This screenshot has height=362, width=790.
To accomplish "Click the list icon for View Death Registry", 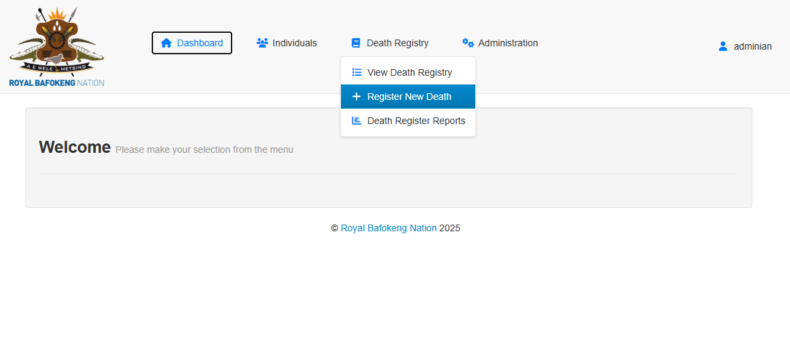I will click(x=357, y=72).
